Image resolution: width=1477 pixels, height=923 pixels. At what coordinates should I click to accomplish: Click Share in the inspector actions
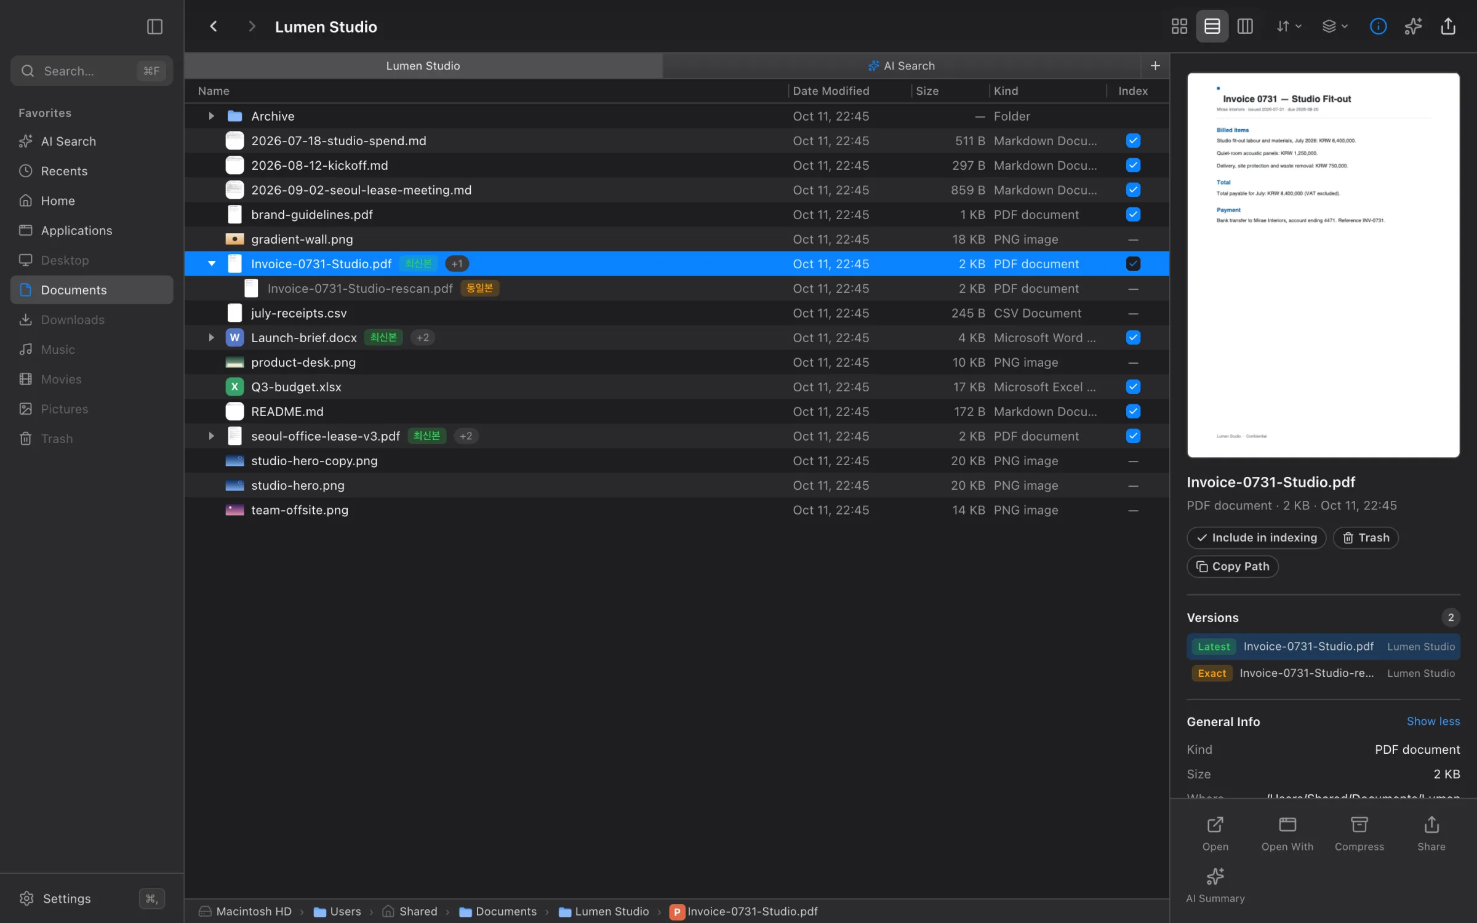1431,834
